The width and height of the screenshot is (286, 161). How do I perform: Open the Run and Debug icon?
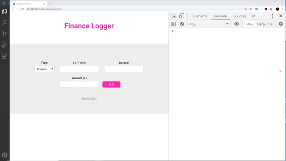tap(4, 45)
